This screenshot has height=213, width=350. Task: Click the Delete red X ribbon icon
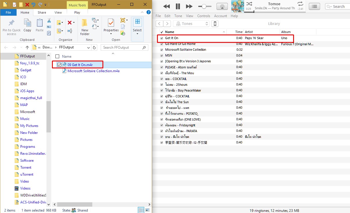tap(70, 22)
